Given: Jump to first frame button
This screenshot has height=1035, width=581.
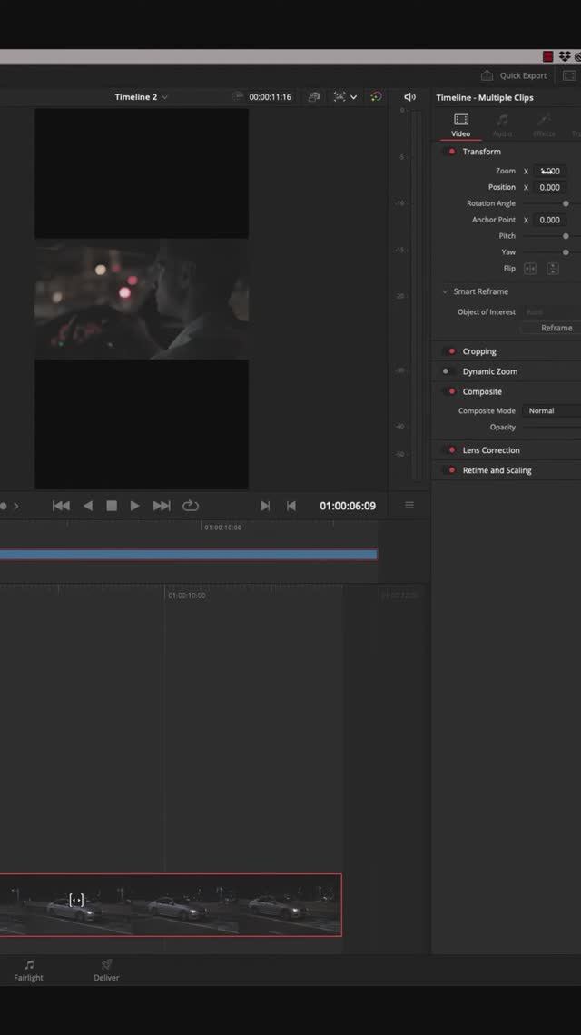Looking at the screenshot, I should pyautogui.click(x=61, y=506).
